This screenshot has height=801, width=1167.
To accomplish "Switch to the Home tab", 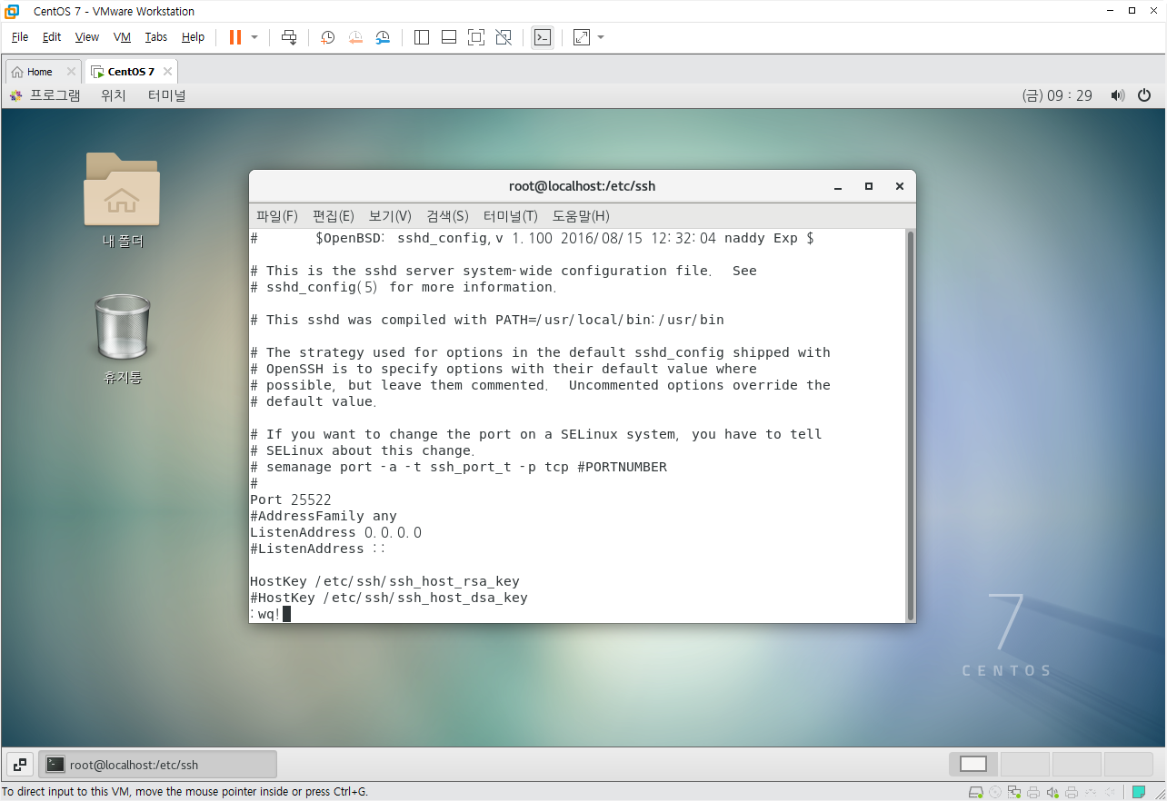I will tap(38, 72).
